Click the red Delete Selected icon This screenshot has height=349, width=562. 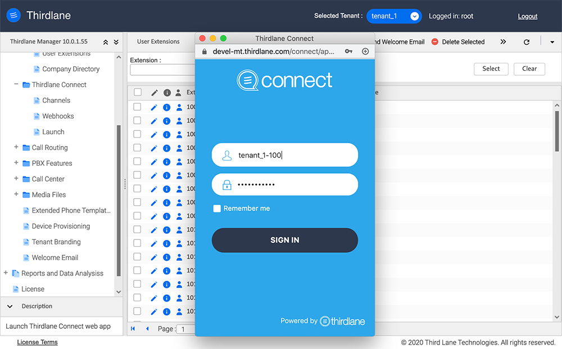point(435,42)
